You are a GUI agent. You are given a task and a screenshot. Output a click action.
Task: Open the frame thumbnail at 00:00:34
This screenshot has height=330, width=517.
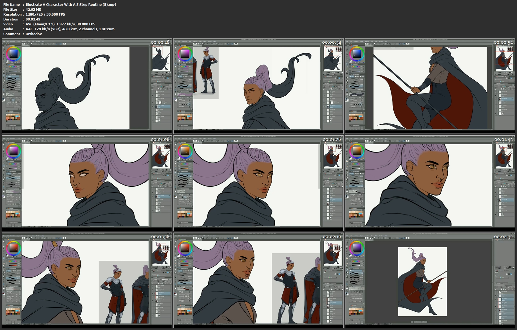[258, 86]
